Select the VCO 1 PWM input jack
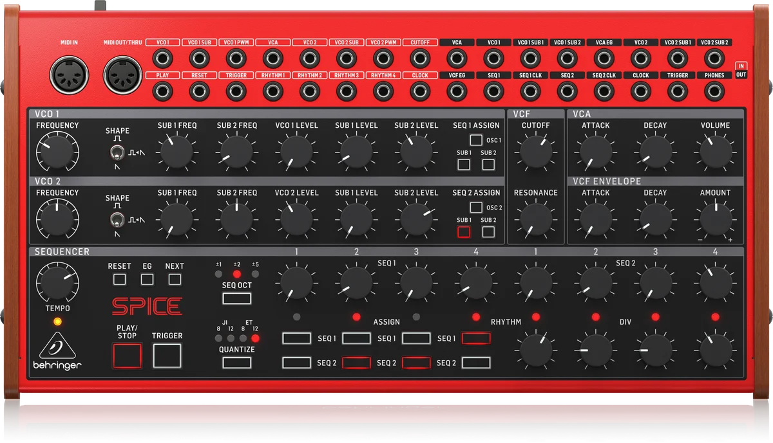Image resolution: width=773 pixels, height=443 pixels. click(x=236, y=59)
